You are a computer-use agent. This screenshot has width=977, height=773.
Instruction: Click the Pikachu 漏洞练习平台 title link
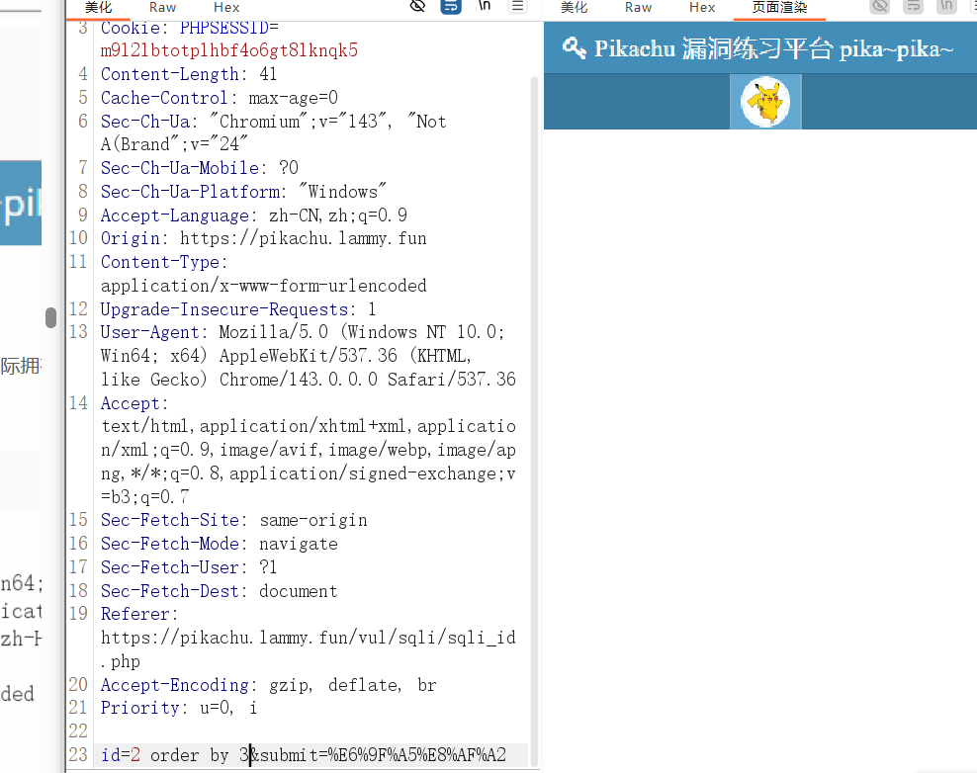tap(773, 48)
